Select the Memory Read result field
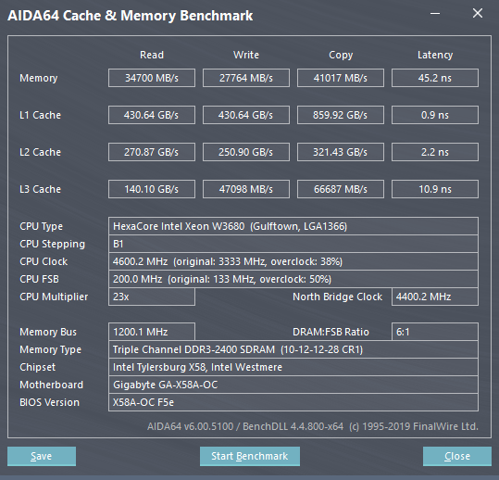The width and height of the screenshot is (499, 480). 152,78
